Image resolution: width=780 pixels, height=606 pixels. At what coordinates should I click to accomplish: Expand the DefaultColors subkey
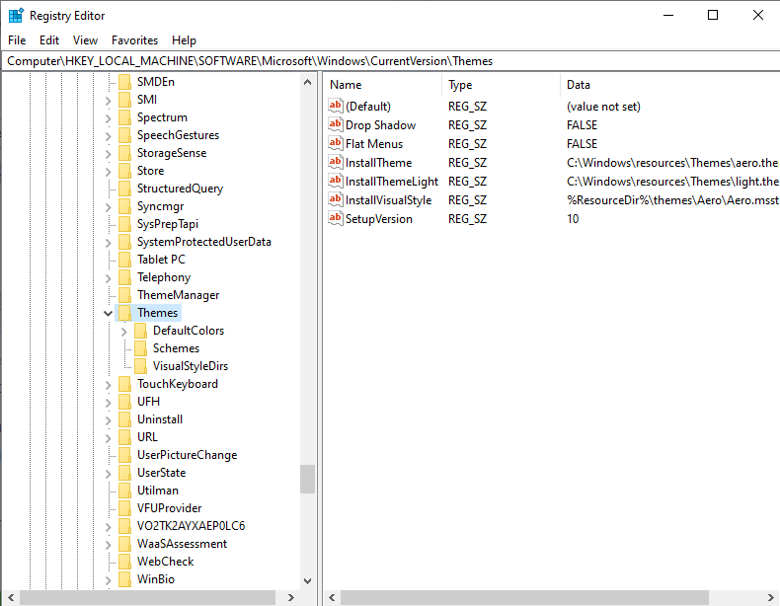(x=124, y=331)
